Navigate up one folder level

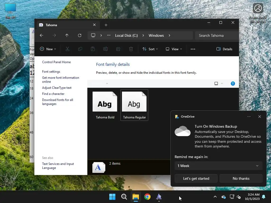click(x=67, y=35)
